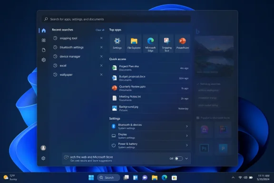The width and height of the screenshot is (274, 183).
Task: Launch Snipping Tool from Top apps
Action: pos(166,43)
